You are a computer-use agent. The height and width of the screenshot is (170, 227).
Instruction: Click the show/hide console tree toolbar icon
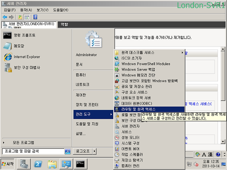point(27,17)
